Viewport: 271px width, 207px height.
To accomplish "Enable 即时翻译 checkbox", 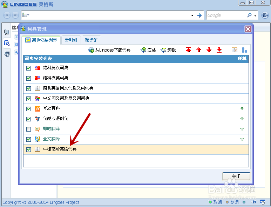I will point(28,129).
